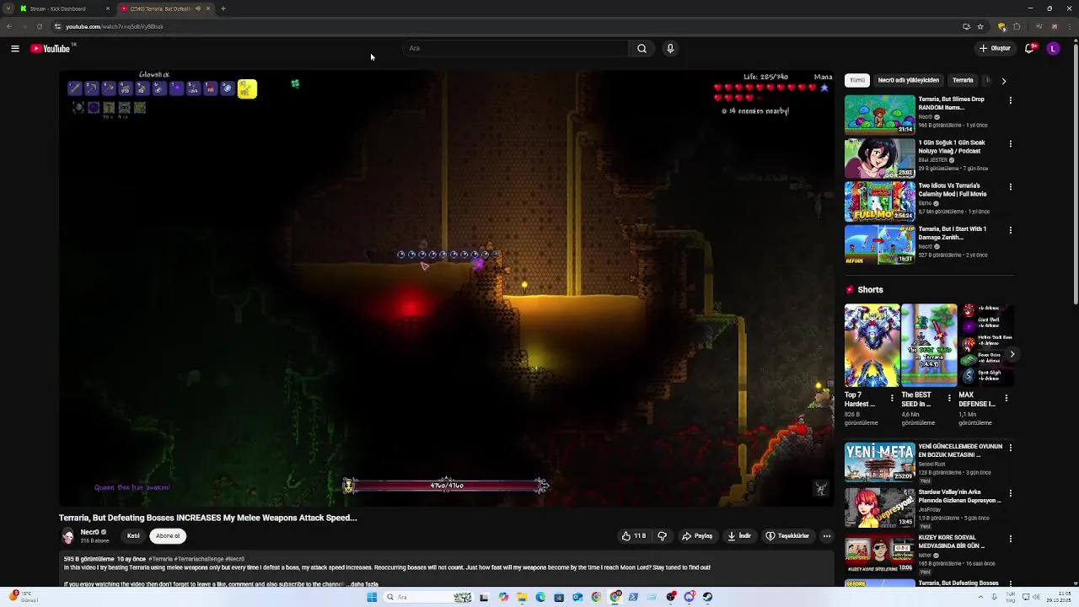Open the Windows Start menu
The image size is (1079, 607).
tap(372, 597)
